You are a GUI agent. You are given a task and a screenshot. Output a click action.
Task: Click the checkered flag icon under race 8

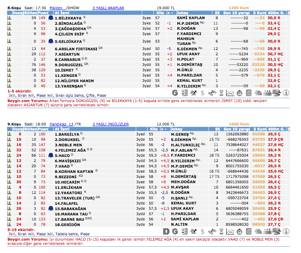pos(277,93)
